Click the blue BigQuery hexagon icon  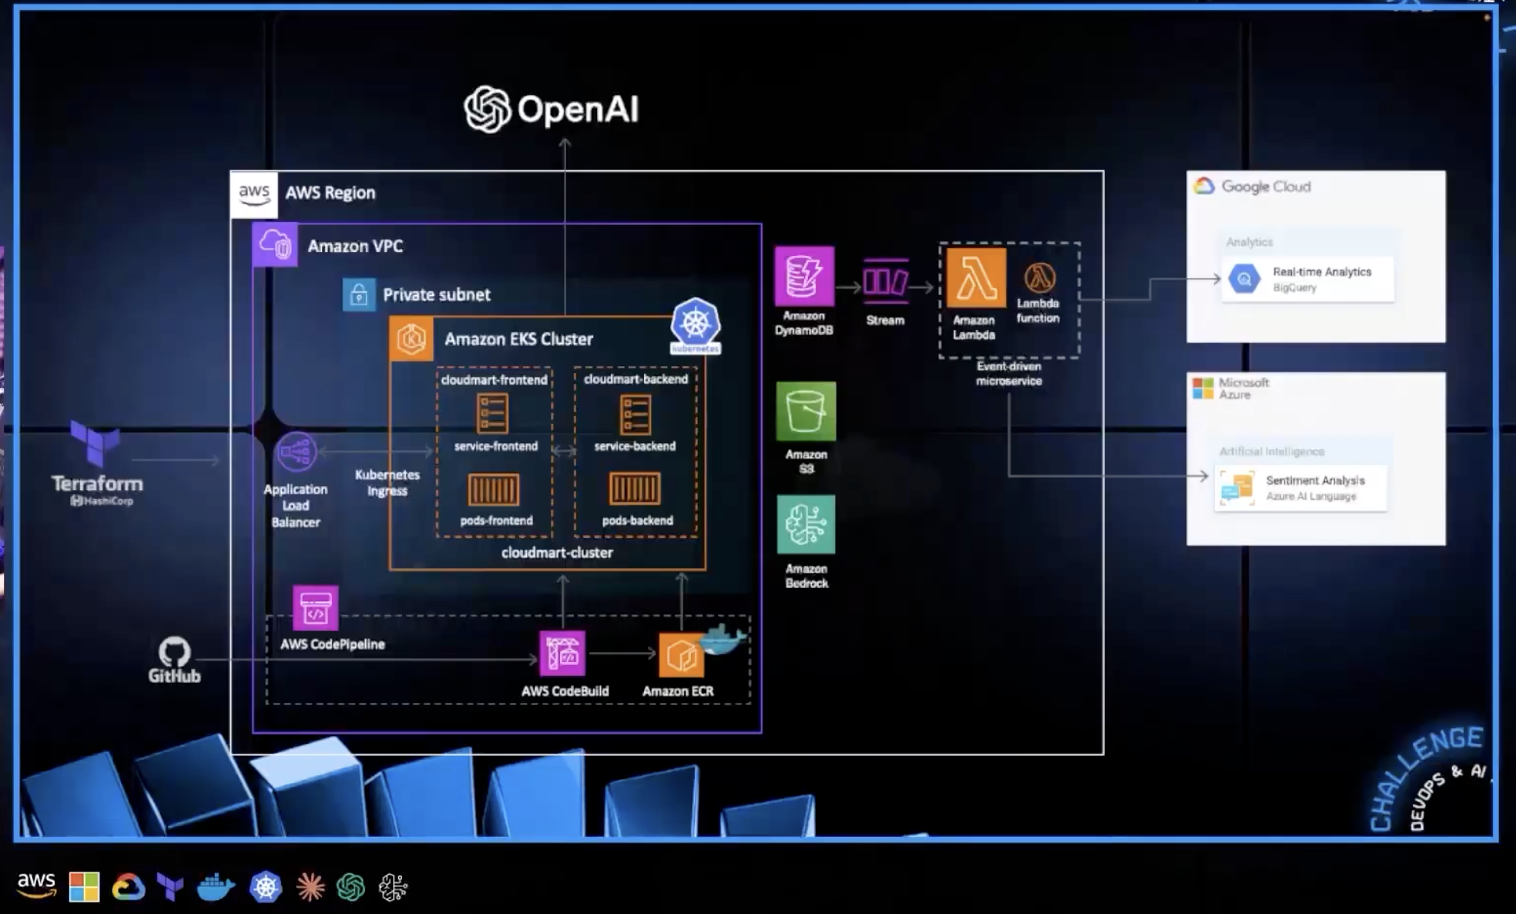pos(1244,279)
